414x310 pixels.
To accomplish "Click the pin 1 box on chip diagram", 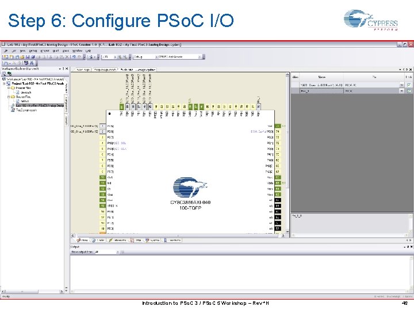I will point(103,126).
